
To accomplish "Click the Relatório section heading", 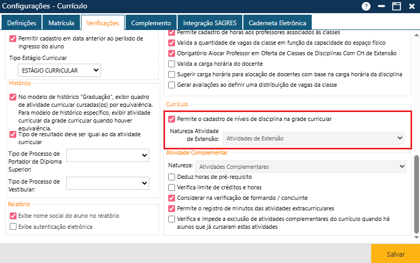I will point(19,204).
